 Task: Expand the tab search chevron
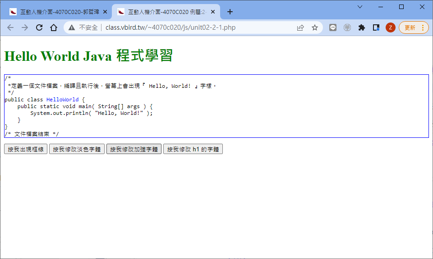click(360, 7)
